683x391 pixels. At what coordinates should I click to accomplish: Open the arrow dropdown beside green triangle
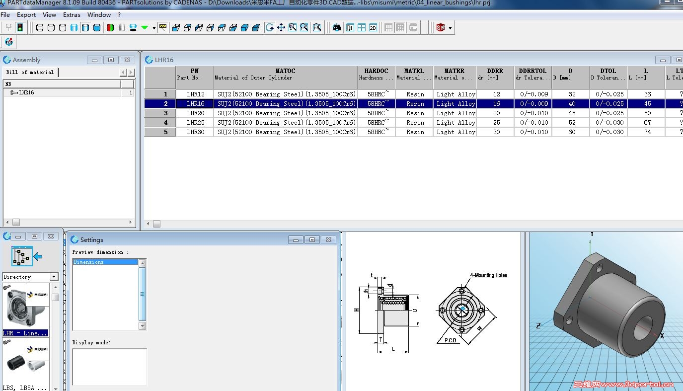154,28
